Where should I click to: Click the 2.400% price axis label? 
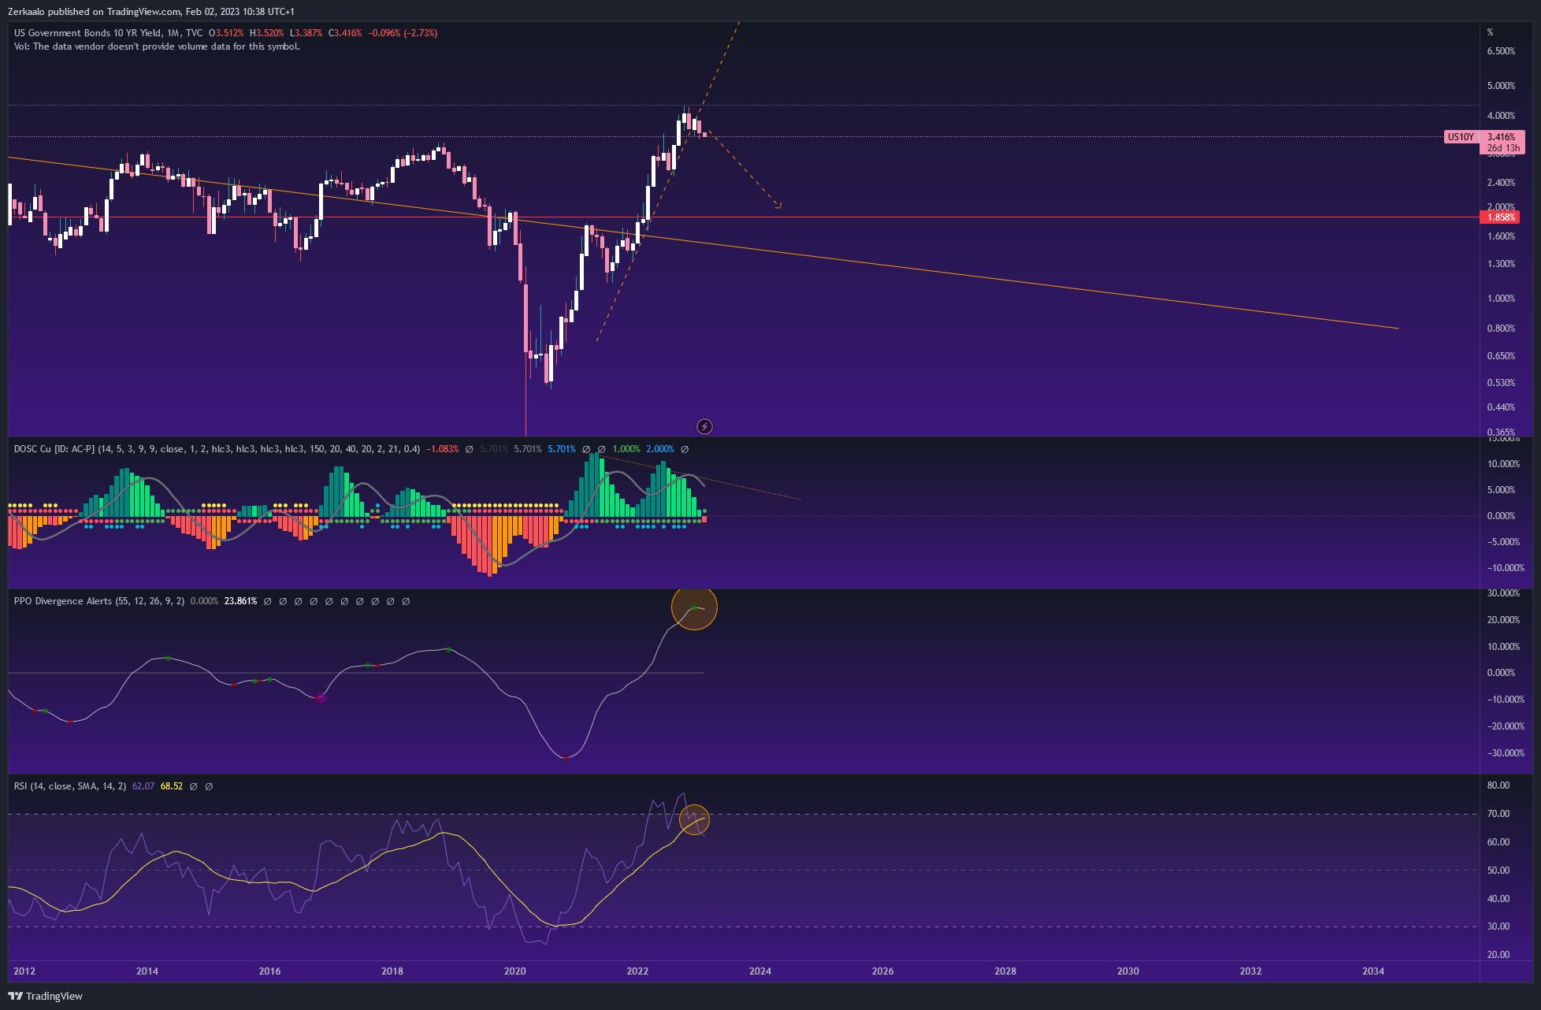[x=1501, y=183]
